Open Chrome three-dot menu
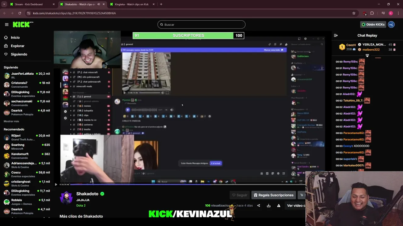 (x=398, y=13)
